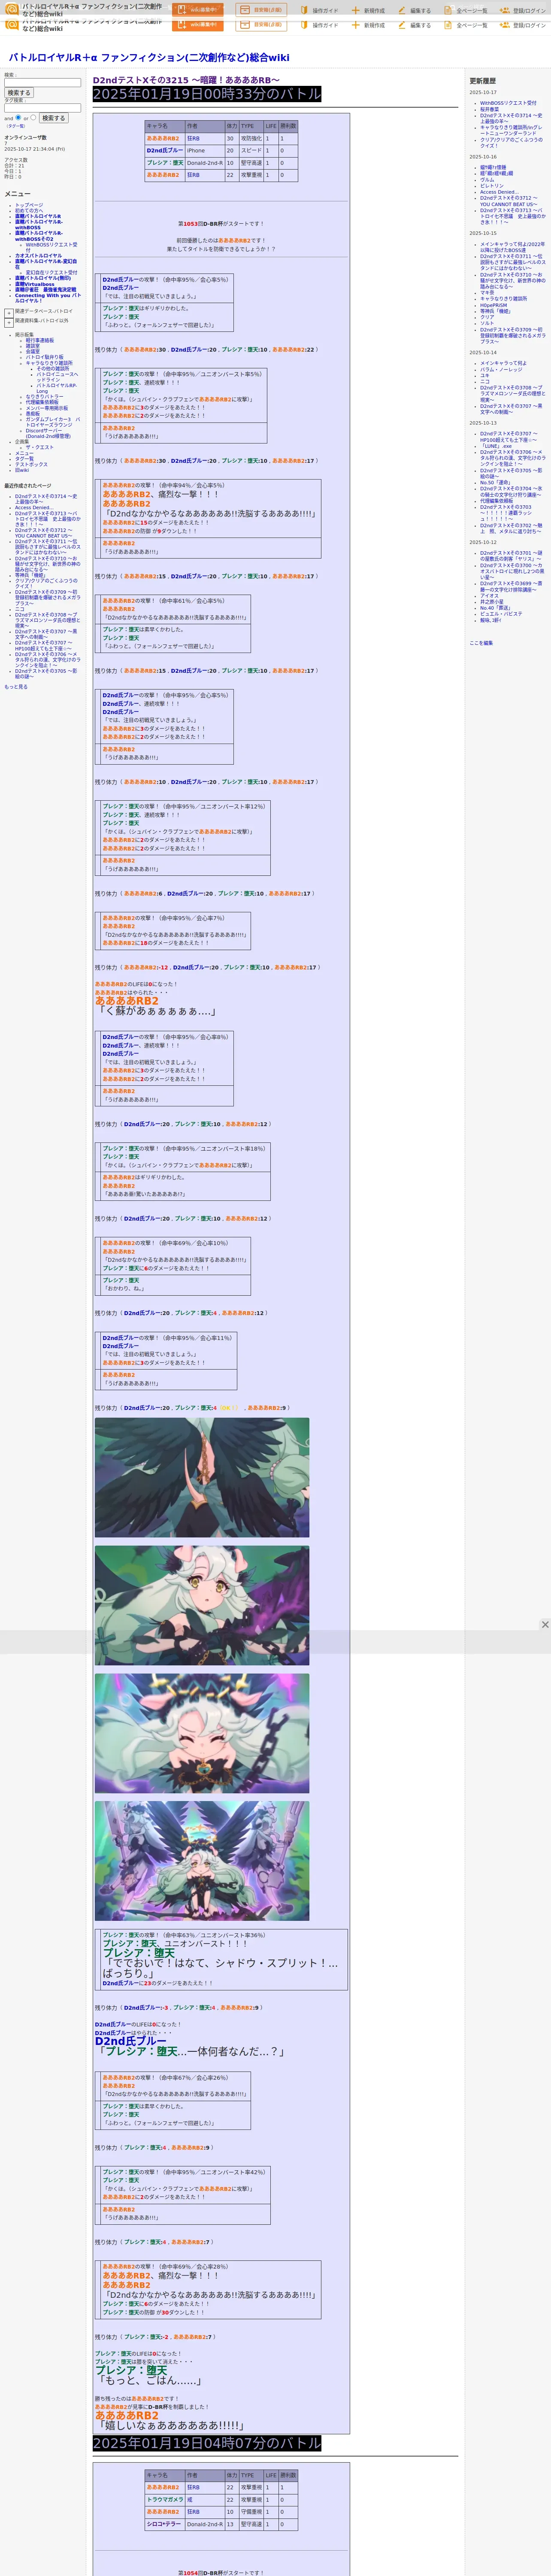551x2576 pixels.
Task: Open ピレトリン in the 更新履歴 list
Action: tap(492, 186)
